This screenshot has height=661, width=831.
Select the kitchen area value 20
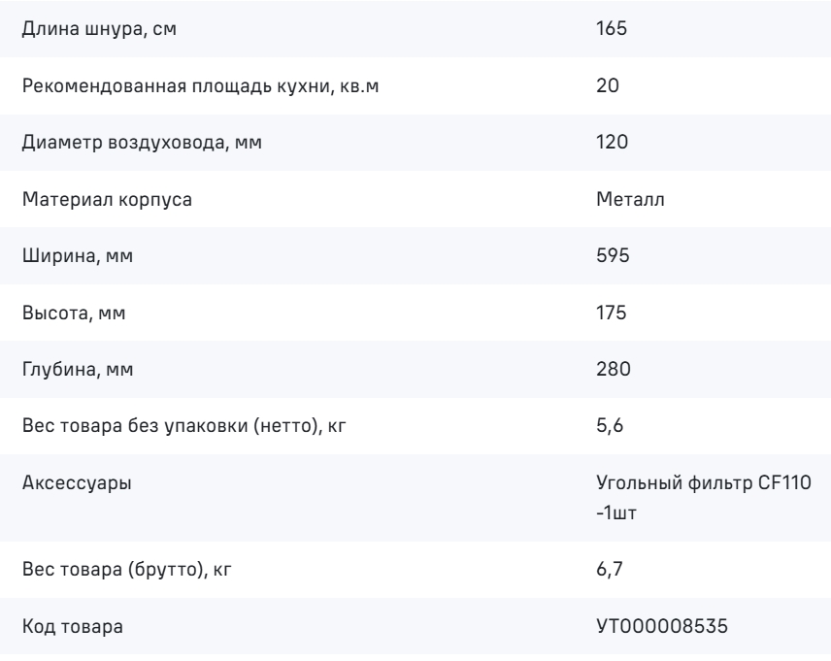coord(608,85)
